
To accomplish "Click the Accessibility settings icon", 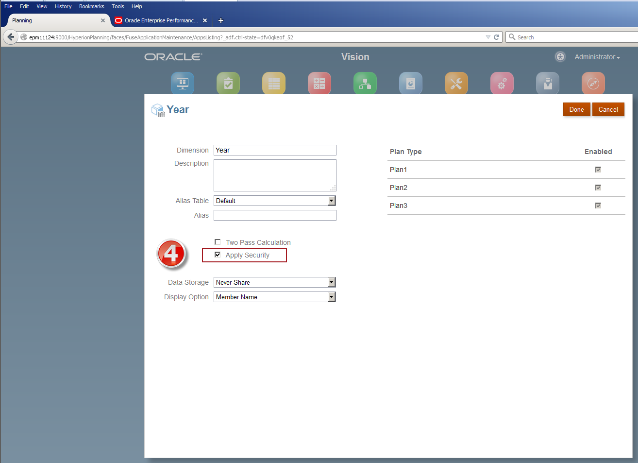I will tap(560, 57).
